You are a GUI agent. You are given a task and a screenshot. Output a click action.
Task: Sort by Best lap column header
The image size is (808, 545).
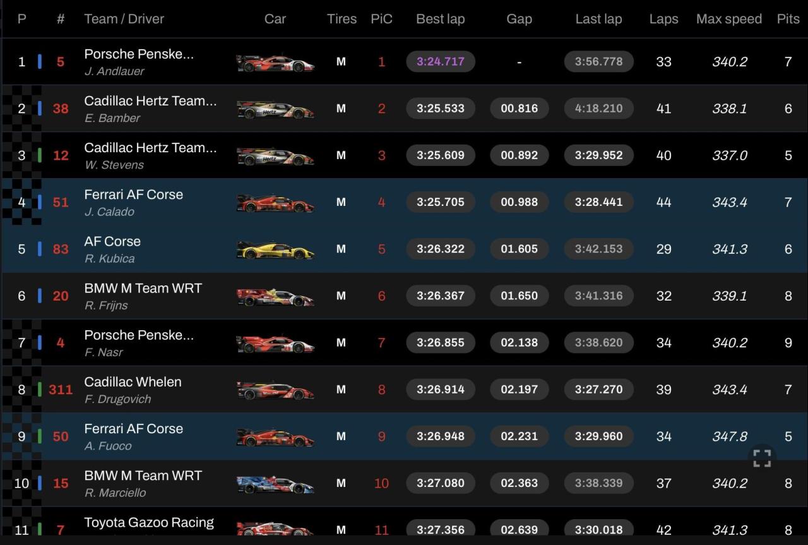[440, 19]
